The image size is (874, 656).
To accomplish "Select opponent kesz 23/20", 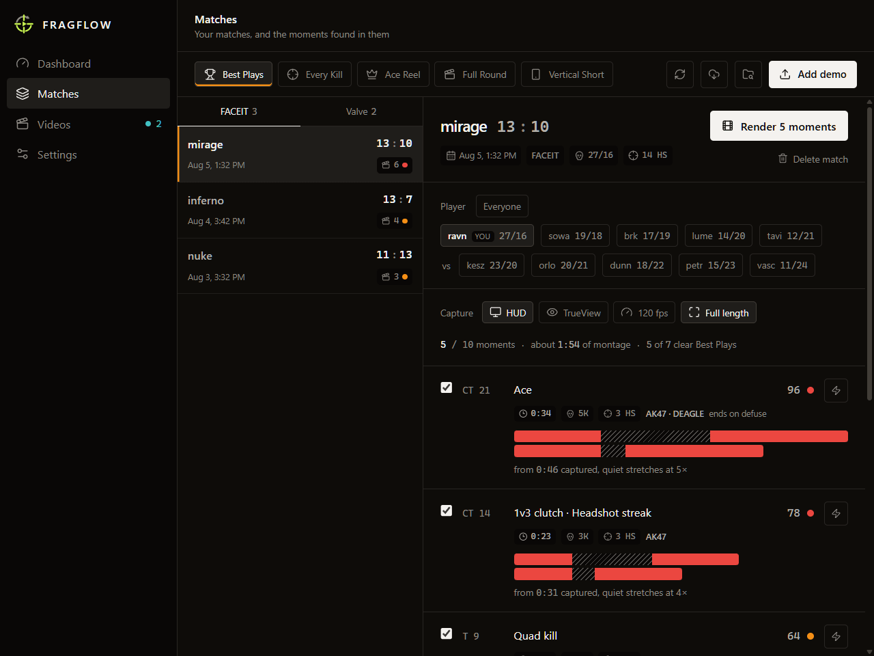I will tap(492, 265).
